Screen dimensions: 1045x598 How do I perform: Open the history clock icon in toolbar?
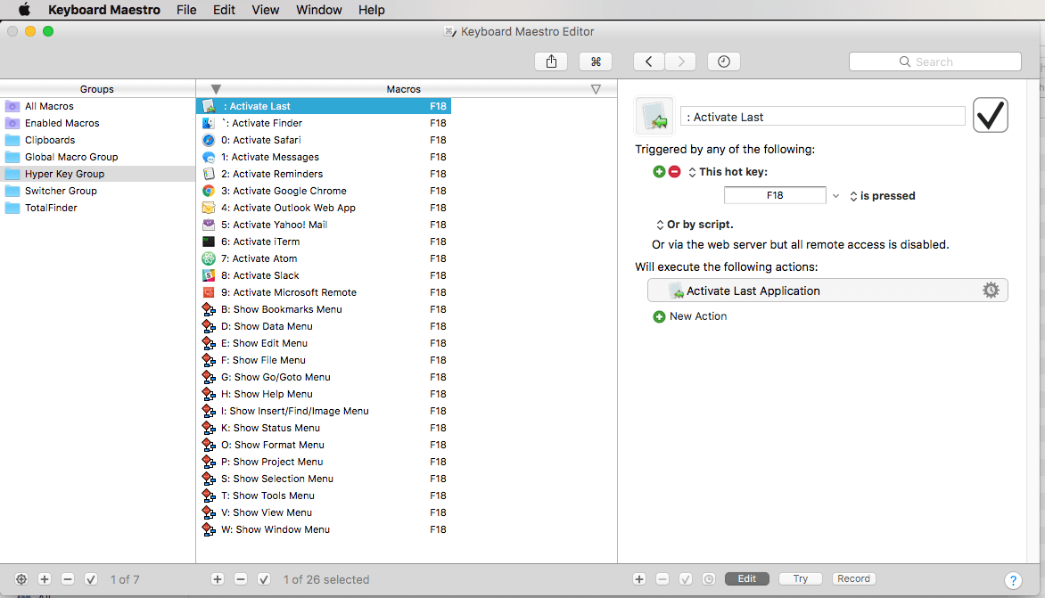pos(724,61)
